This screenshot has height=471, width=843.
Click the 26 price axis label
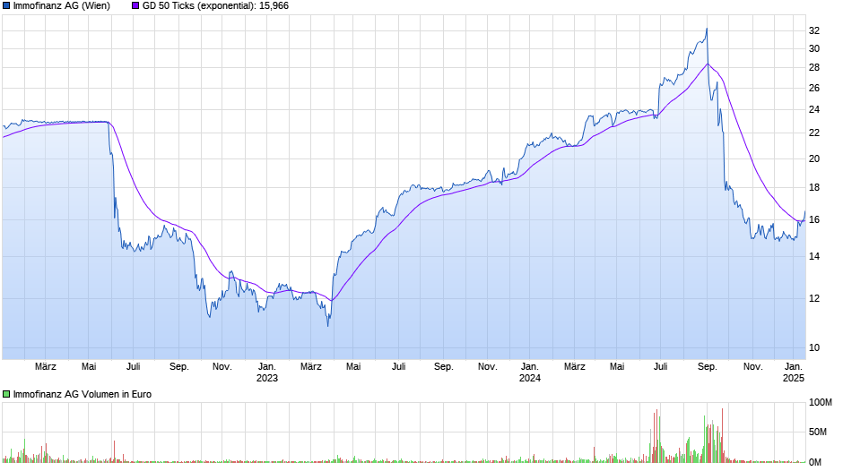tap(814, 88)
